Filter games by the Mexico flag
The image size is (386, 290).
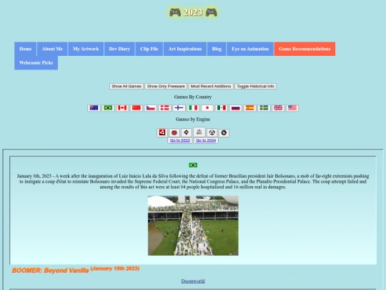(222, 108)
